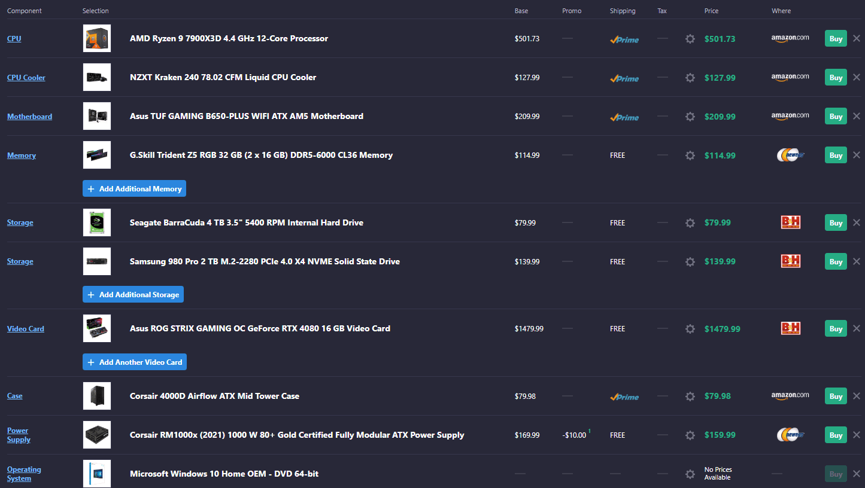The image size is (865, 488).
Task: Open gear settings on Power Supply row
Action: (x=690, y=435)
